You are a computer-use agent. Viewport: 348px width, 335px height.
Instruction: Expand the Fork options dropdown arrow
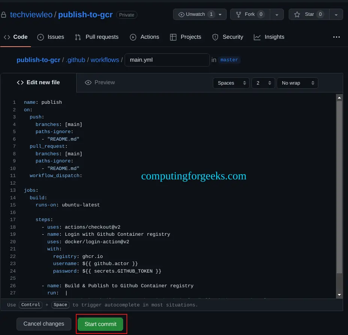[x=277, y=15]
